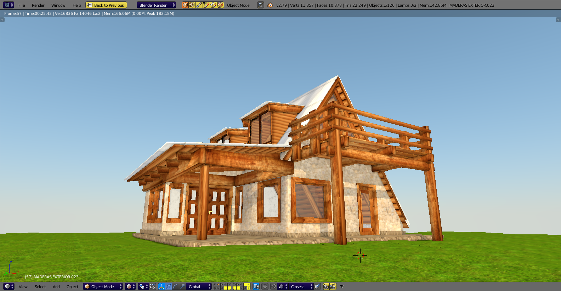Open the File menu
The image size is (561, 291).
click(x=22, y=5)
